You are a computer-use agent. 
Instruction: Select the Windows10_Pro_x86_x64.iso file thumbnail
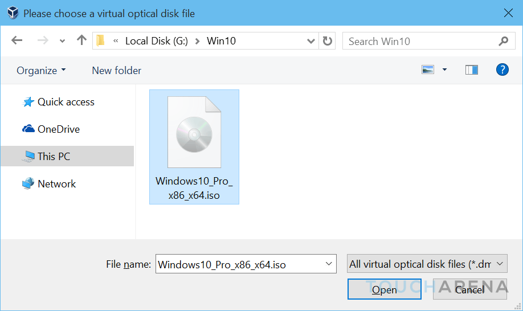(194, 146)
